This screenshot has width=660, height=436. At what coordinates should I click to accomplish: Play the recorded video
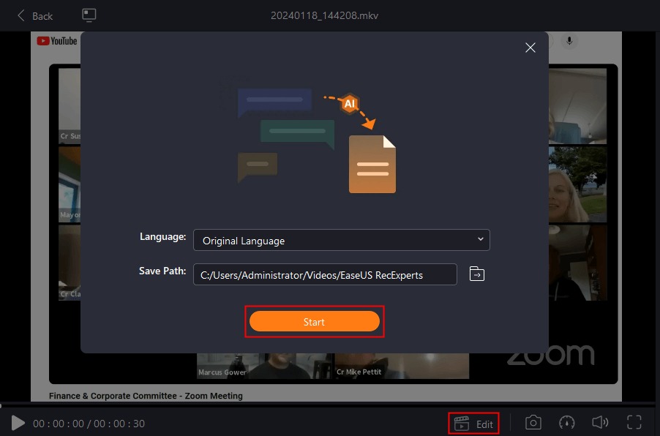click(x=18, y=423)
